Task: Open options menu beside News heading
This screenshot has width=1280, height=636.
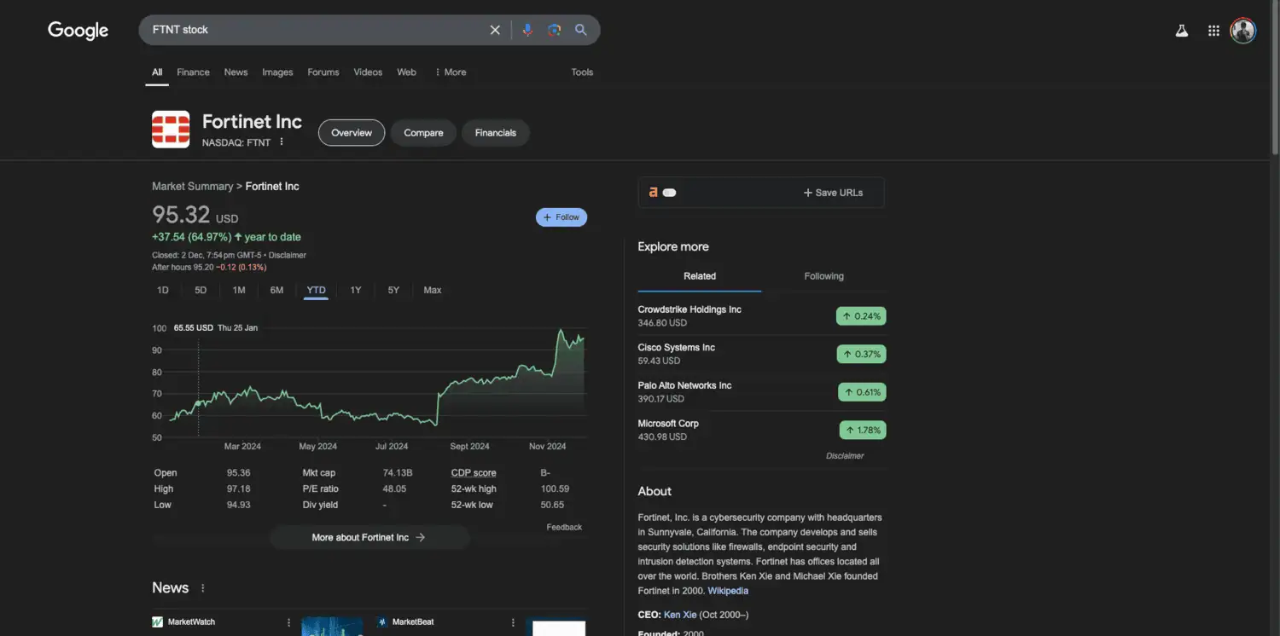Action: pyautogui.click(x=203, y=588)
